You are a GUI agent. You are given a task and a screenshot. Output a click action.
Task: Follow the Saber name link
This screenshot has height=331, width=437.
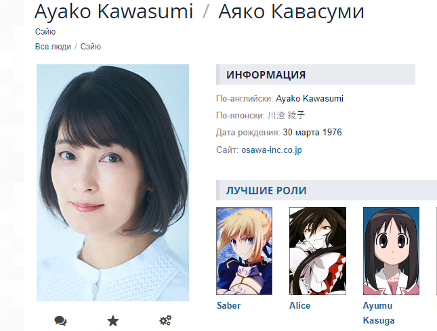click(x=228, y=305)
